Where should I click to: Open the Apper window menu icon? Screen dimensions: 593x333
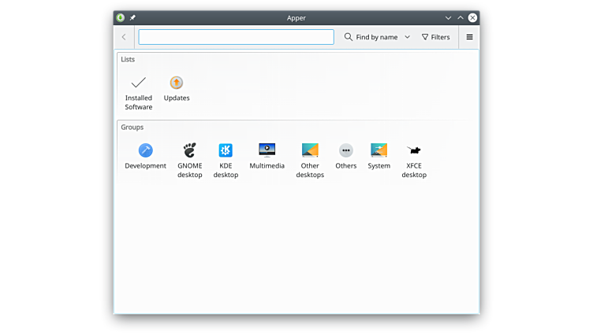(121, 17)
